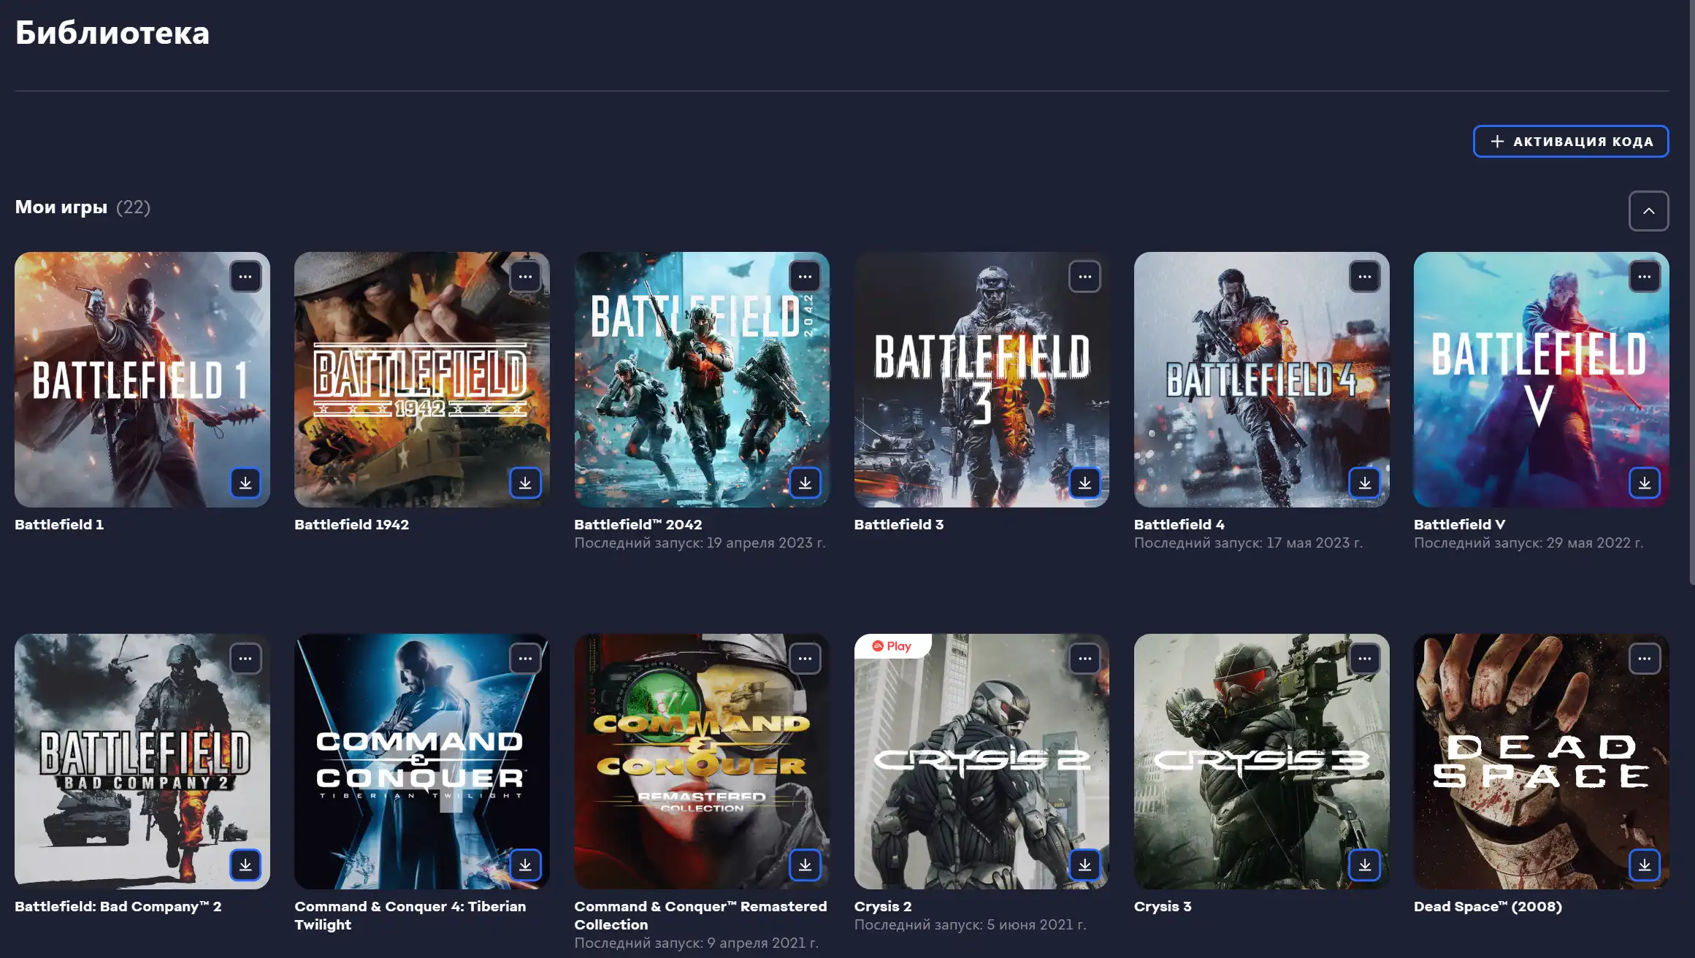Click 'Последний запуск: 19 апреля 2023 г.' text
Image resolution: width=1695 pixels, height=958 pixels.
coord(700,543)
